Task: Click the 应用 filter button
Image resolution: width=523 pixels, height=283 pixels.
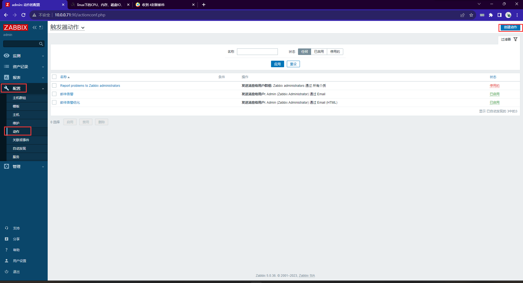Action: (x=277, y=64)
